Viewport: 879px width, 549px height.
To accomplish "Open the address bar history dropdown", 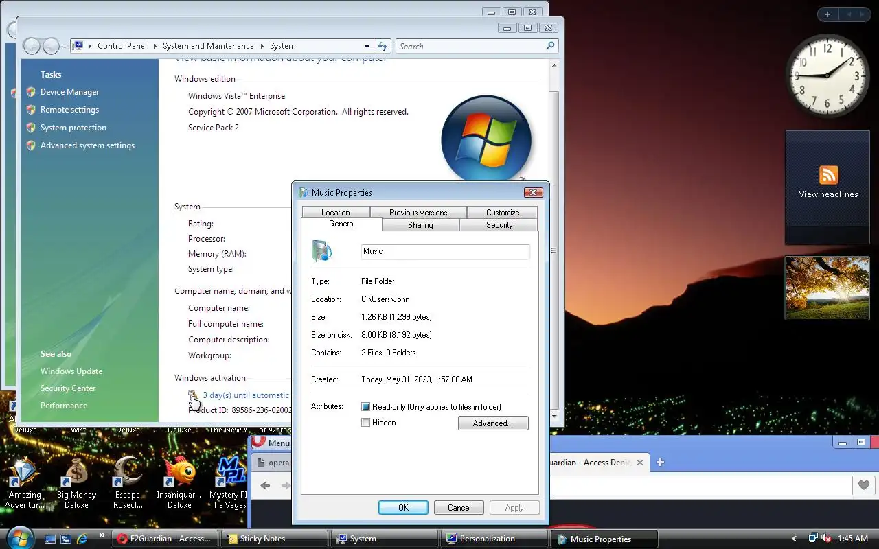I will pos(367,46).
